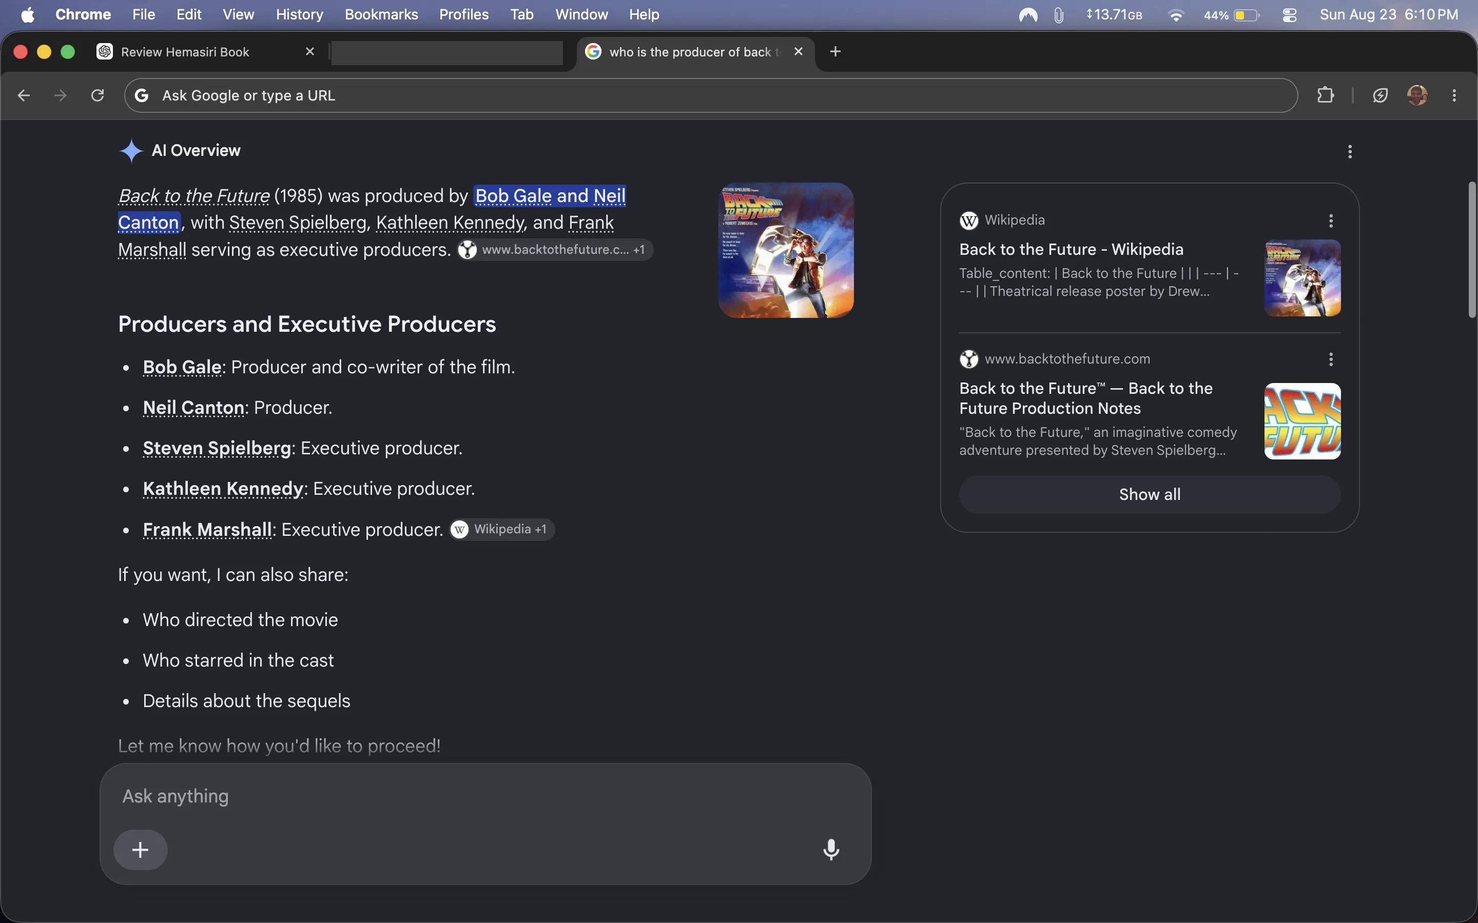Viewport: 1478px width, 923px height.
Task: Select the 'who is the producer' tab
Action: click(x=695, y=52)
